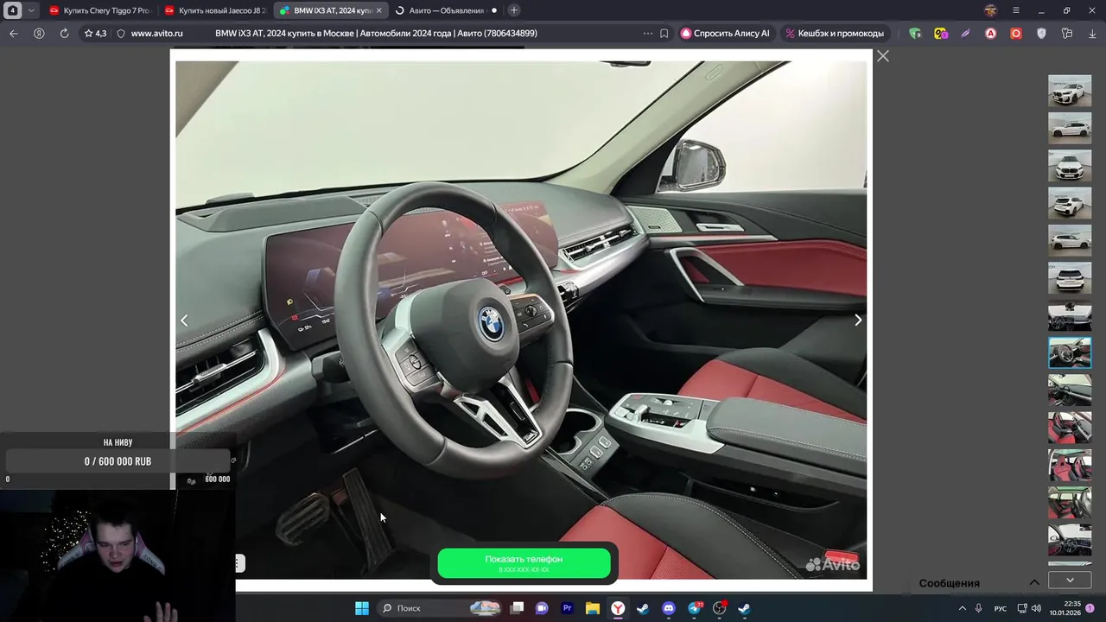Go back to the previous page
The width and height of the screenshot is (1106, 622).
point(13,34)
